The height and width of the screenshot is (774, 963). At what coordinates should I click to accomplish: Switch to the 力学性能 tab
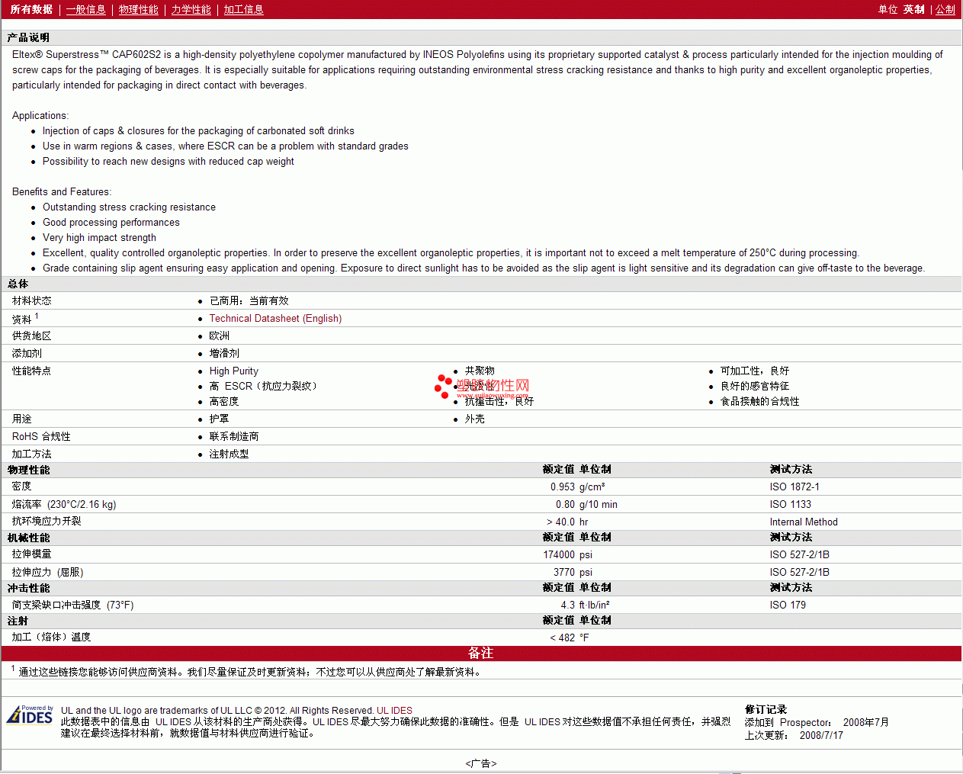coord(191,9)
